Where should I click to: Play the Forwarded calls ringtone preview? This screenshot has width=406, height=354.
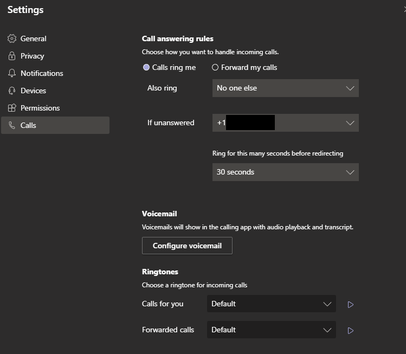[x=351, y=331]
